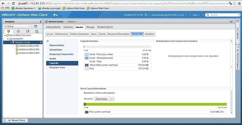Click the Nested Cluster chevron arrow
Screen dimensions: 242x125
click(41, 42)
